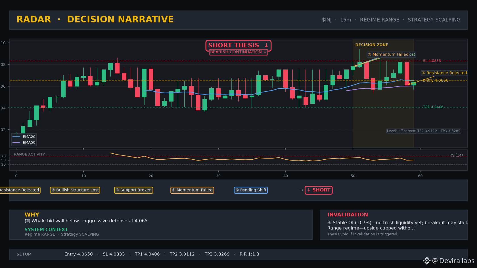Click the EMA20 legend text
477x268 pixels.
29,137
